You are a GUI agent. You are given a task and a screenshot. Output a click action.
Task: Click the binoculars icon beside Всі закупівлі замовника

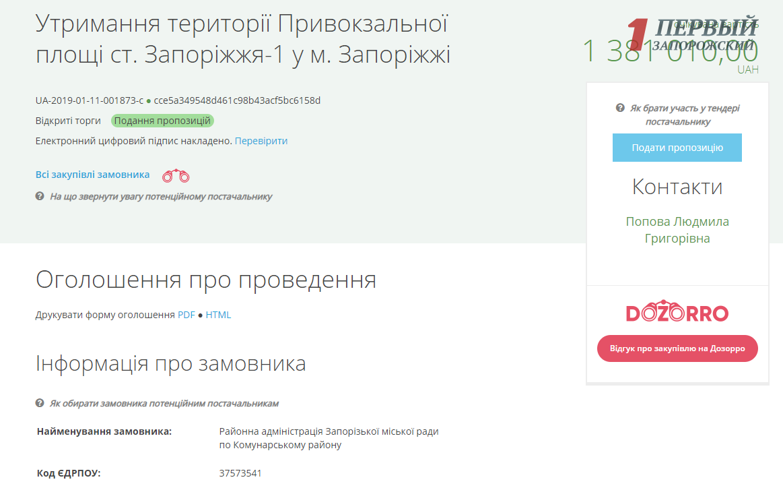pyautogui.click(x=176, y=176)
